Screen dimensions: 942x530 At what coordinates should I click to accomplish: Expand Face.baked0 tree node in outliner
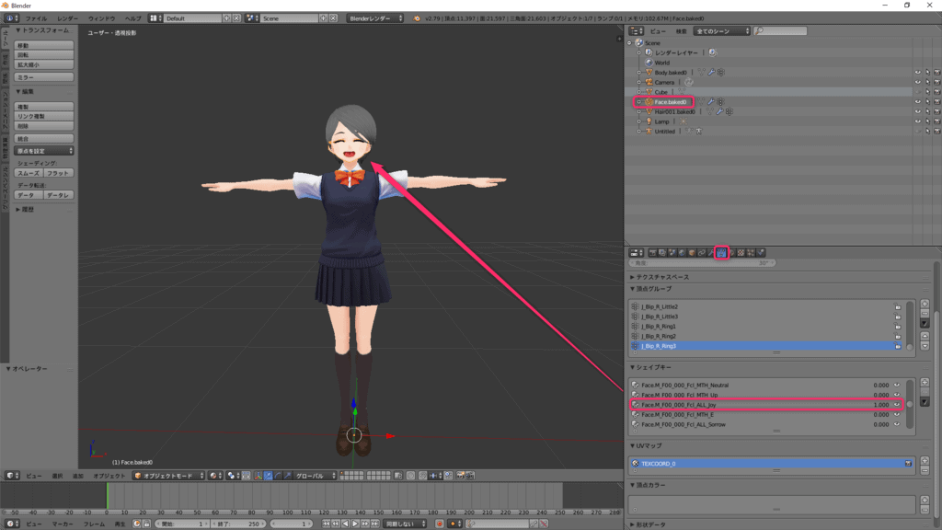(x=638, y=102)
